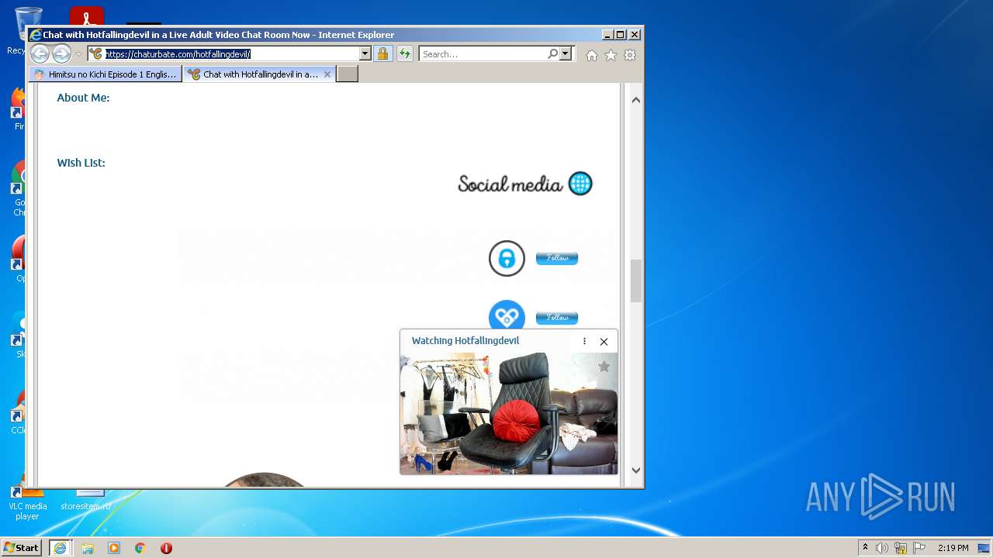View security report via lock icon
The height and width of the screenshot is (558, 993).
[x=382, y=54]
